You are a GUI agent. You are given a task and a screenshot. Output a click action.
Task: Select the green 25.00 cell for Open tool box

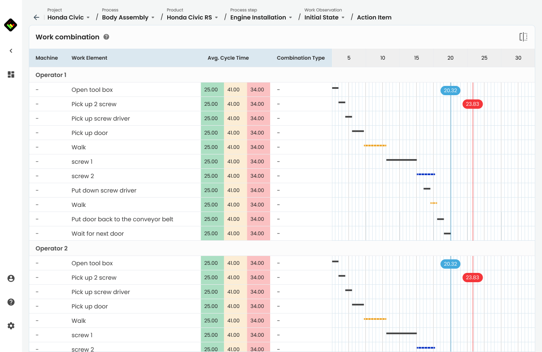[212, 89]
